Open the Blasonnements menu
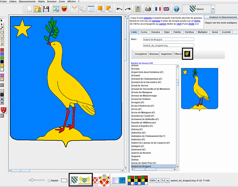238x187 pixels. point(27,1)
